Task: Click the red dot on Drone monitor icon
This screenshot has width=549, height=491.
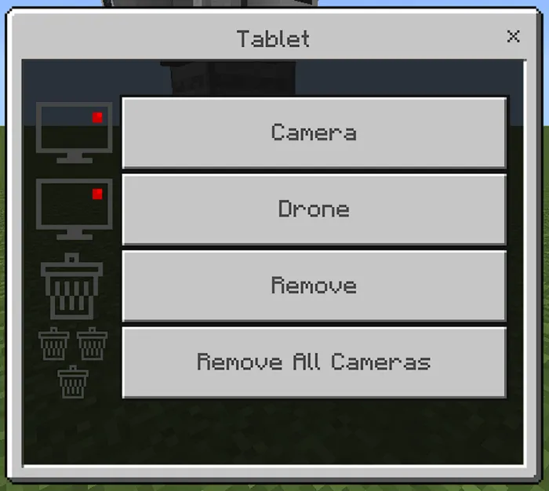Action: (97, 194)
